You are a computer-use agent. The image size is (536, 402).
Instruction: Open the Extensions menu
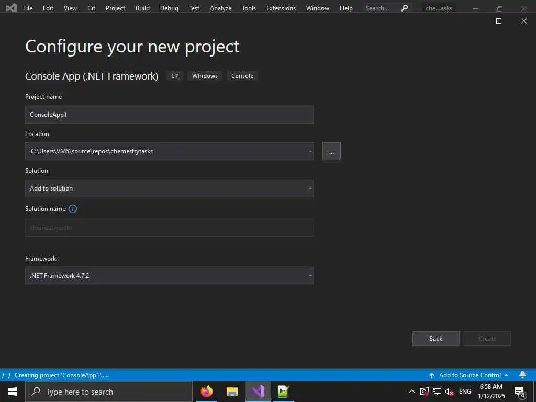[281, 8]
